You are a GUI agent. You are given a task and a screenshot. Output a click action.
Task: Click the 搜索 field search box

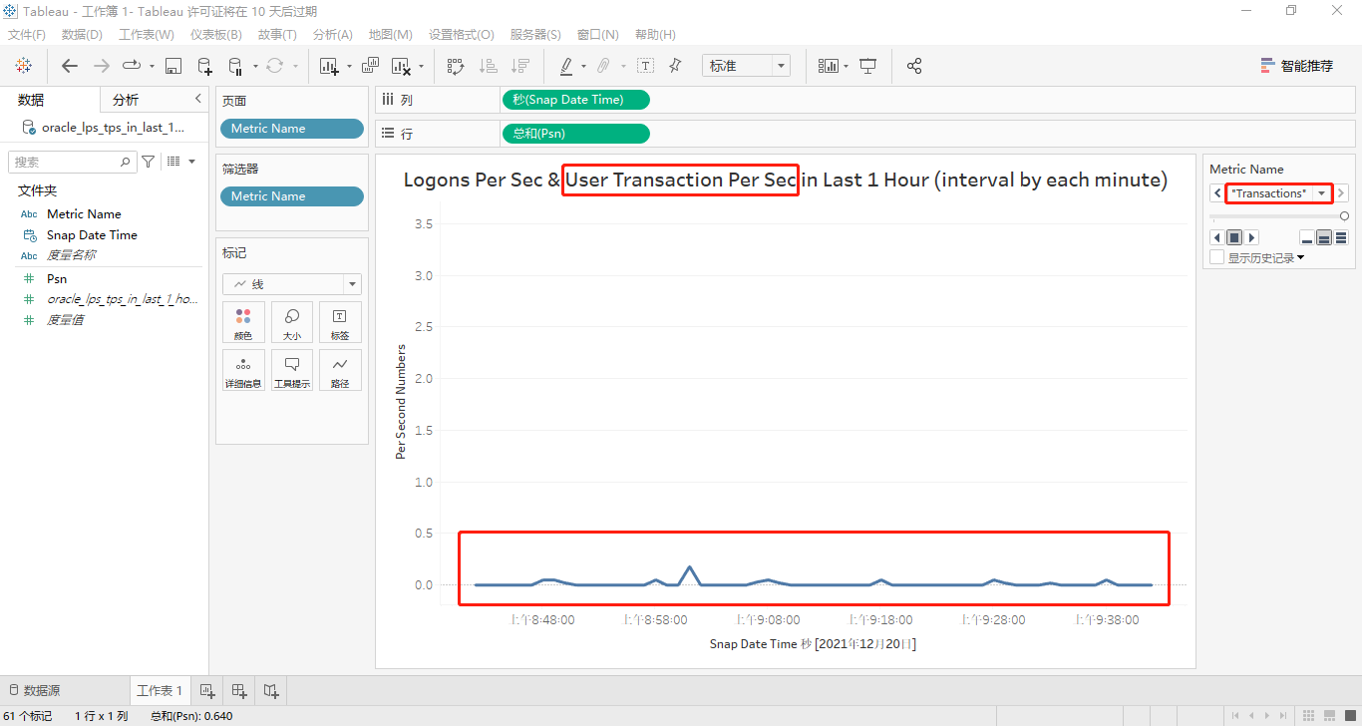pos(72,162)
